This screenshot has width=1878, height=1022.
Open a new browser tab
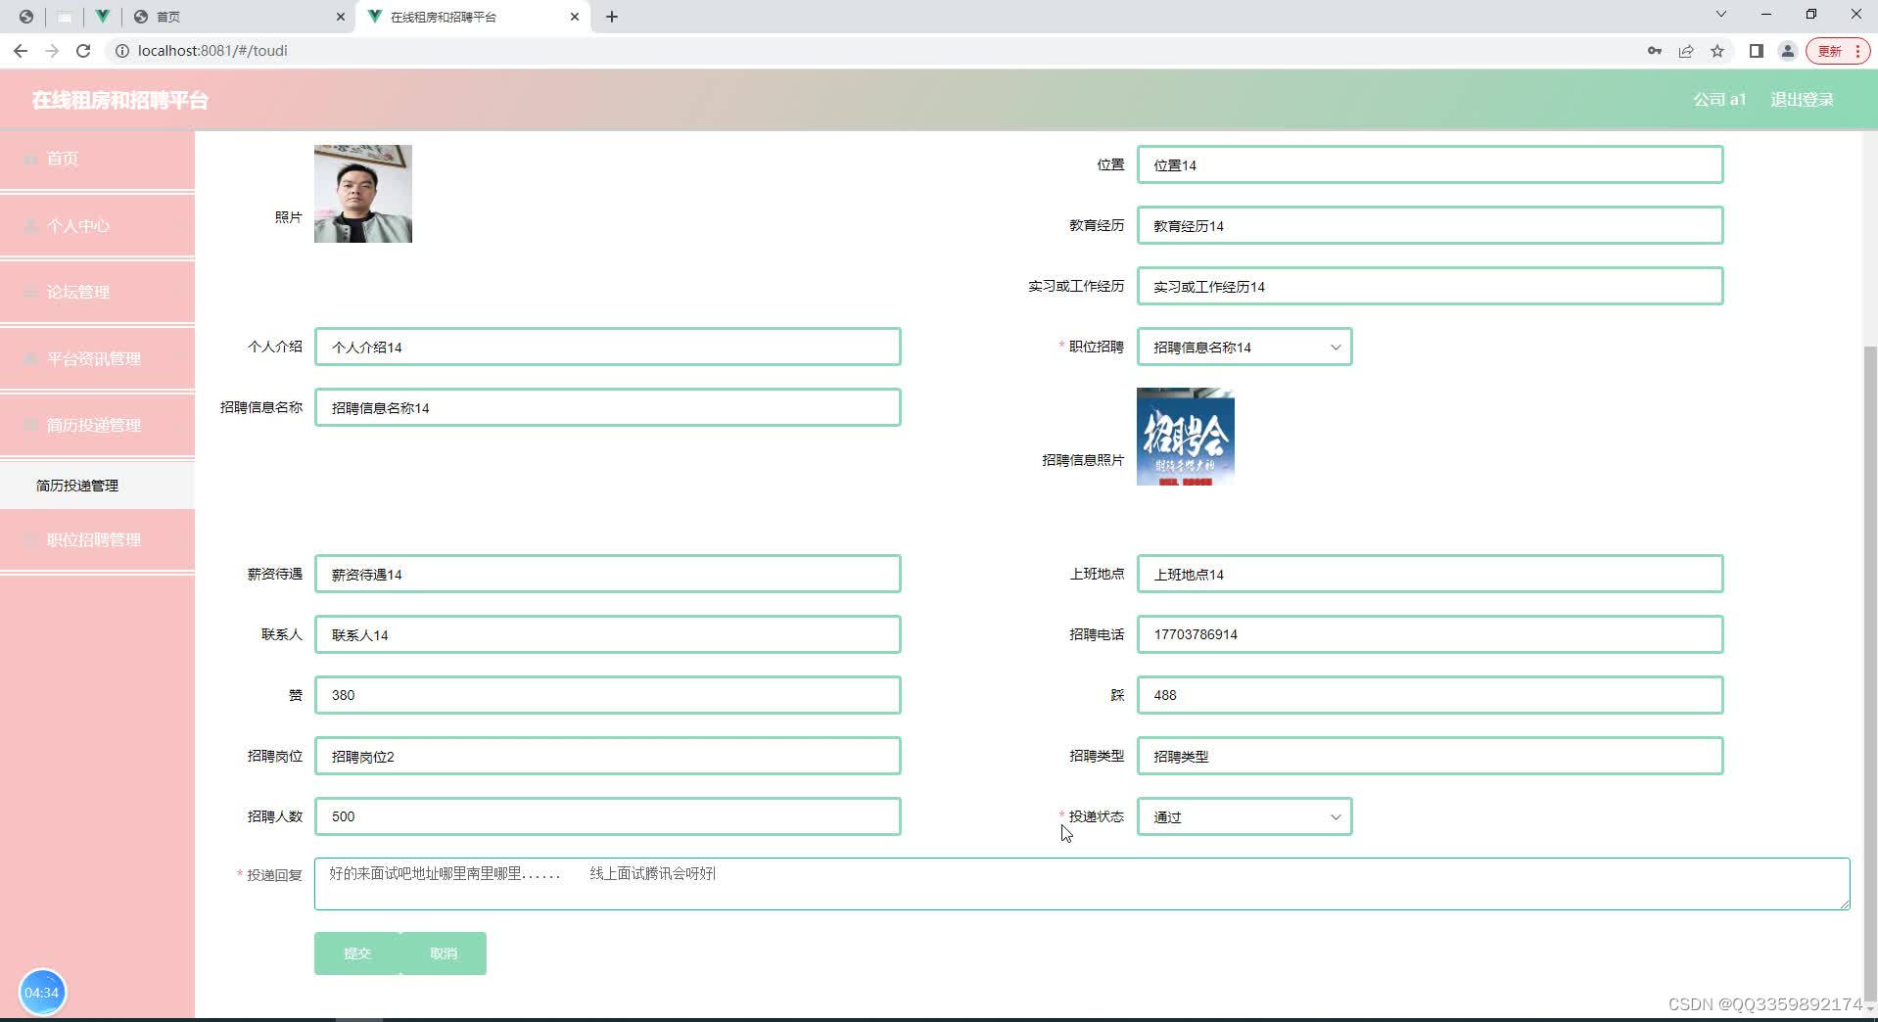[612, 17]
